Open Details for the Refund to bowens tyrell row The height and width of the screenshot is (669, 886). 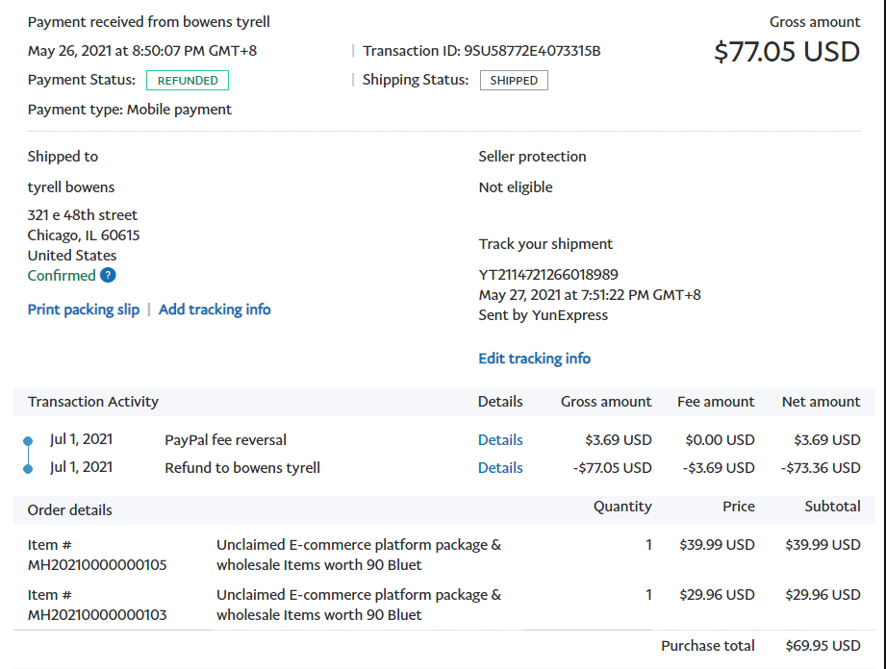click(x=500, y=468)
